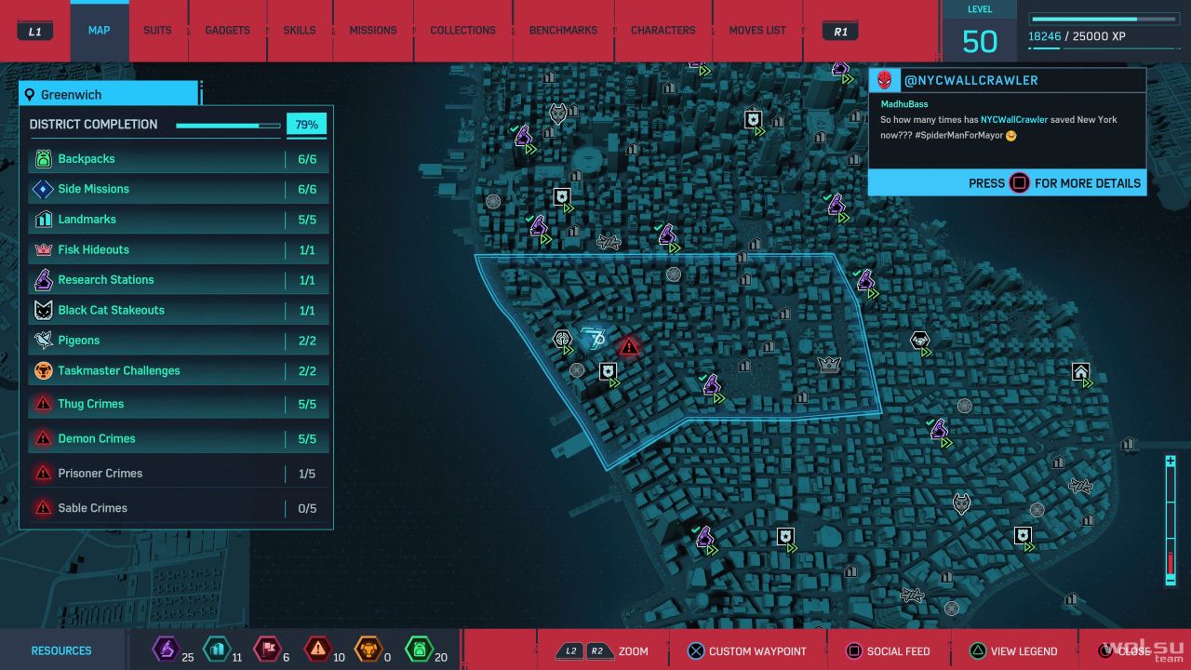The width and height of the screenshot is (1191, 670).
Task: Click the Side Missions diamond icon
Action: pyautogui.click(x=43, y=190)
